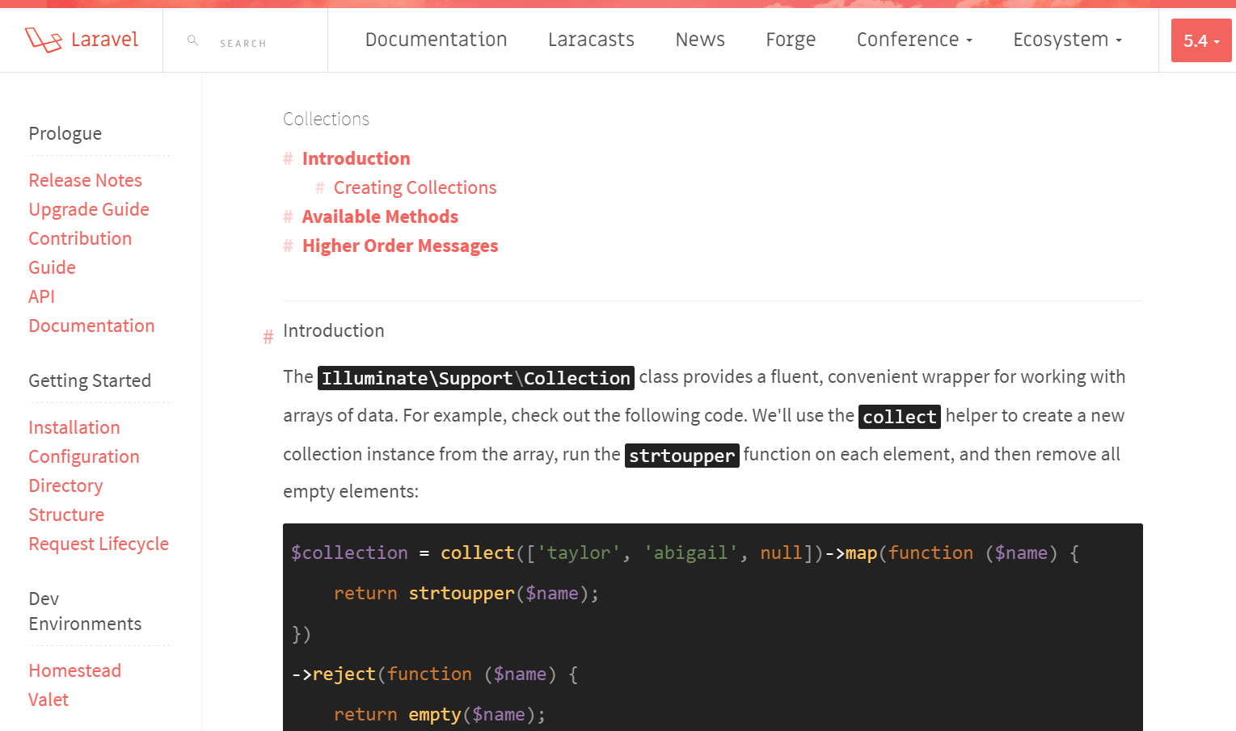Go to the Forge page
This screenshot has width=1236, height=731.
[790, 39]
